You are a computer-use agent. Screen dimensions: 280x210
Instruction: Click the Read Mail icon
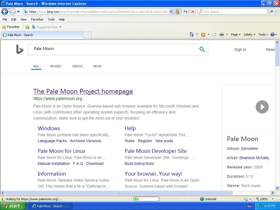[x=214, y=34]
